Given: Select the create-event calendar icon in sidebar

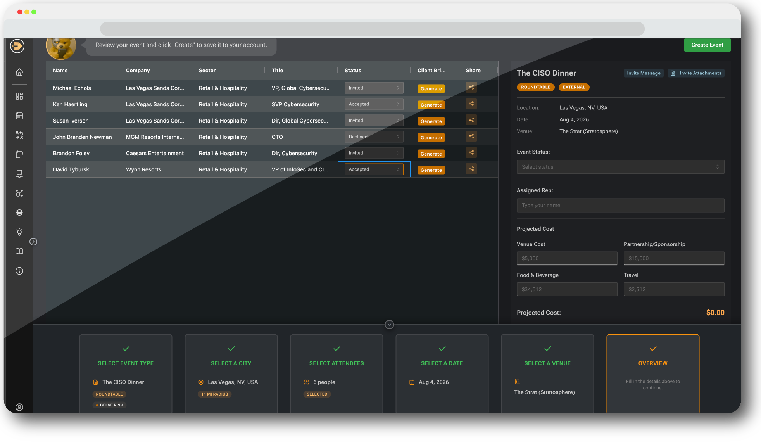Looking at the screenshot, I should [19, 154].
